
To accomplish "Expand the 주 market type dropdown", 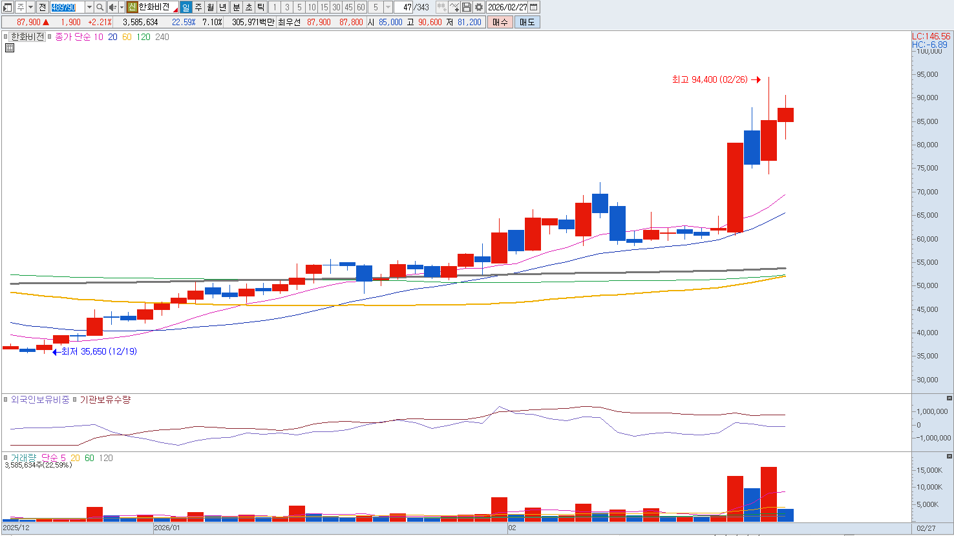I will [x=30, y=7].
